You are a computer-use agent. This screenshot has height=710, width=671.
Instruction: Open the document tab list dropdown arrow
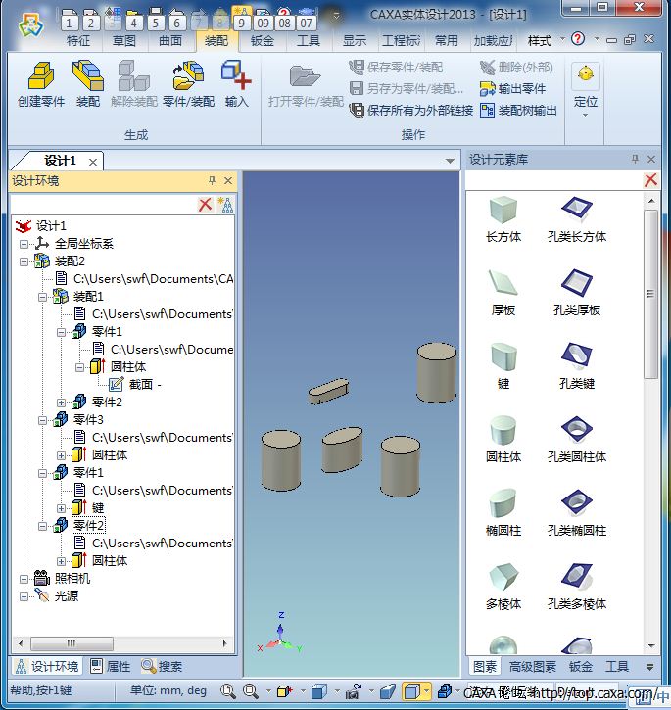tap(450, 161)
